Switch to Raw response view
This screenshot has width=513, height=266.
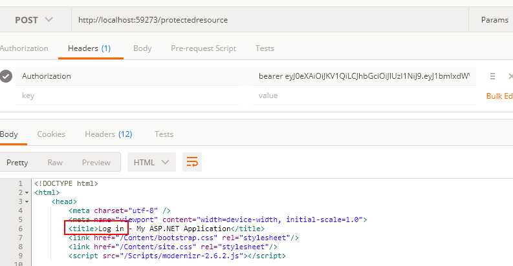[55, 163]
